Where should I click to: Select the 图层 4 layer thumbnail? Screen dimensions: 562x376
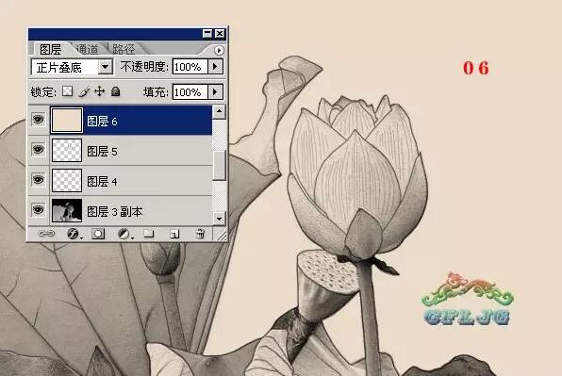pyautogui.click(x=67, y=180)
